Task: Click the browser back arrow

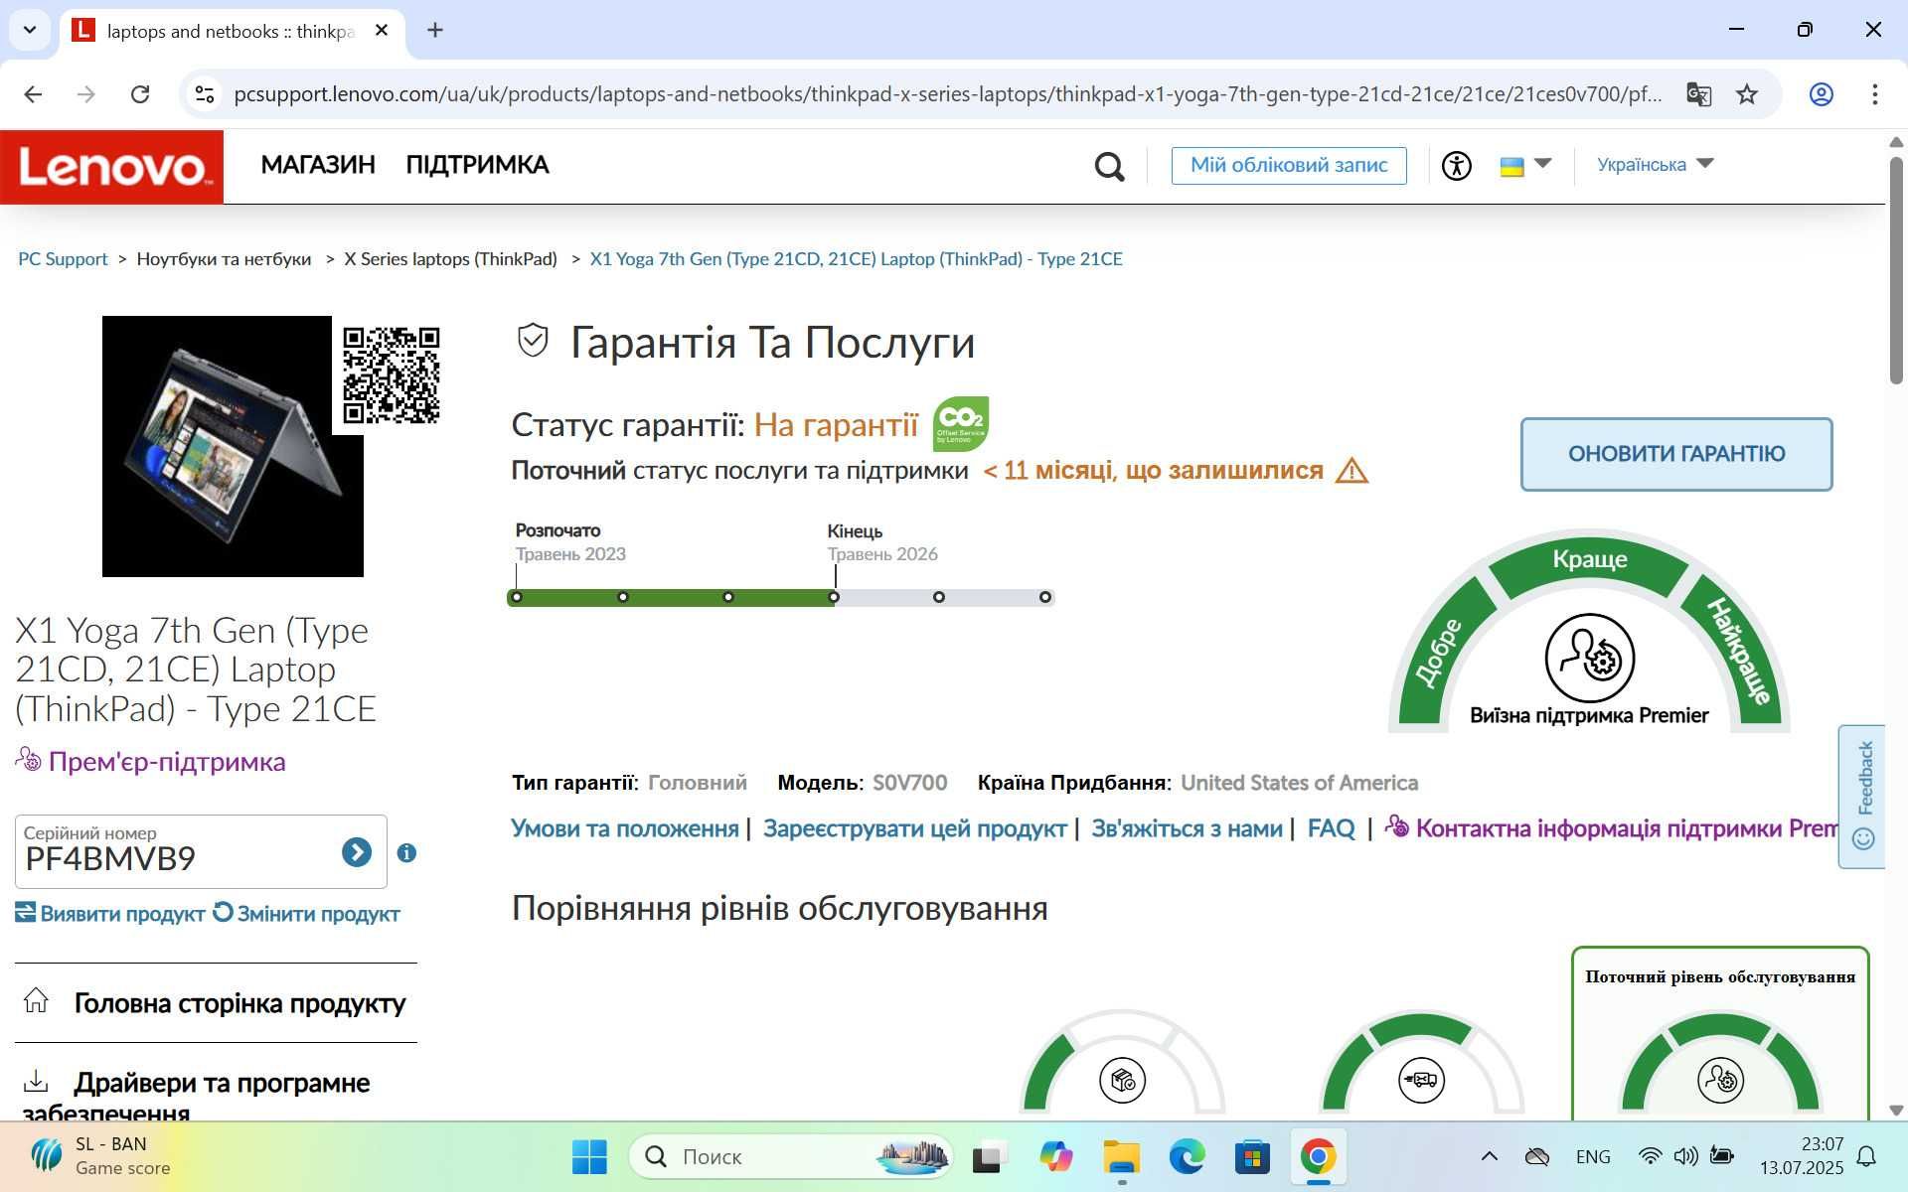Action: coord(33,94)
